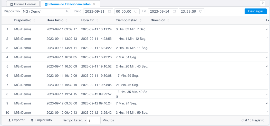Sort by the Dispositivo column
Viewport: 270px width, 126px height.
pyautogui.click(x=34, y=20)
